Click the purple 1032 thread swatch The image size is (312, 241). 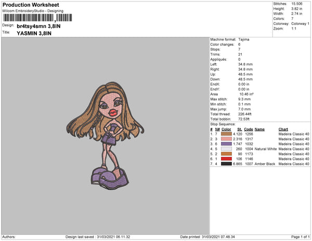[226, 144]
